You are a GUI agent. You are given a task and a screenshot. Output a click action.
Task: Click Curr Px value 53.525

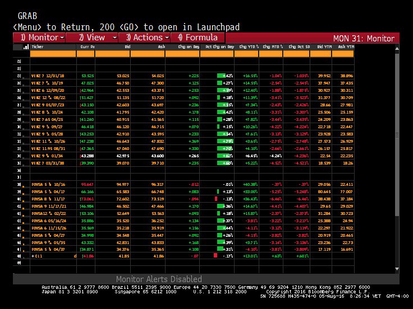coord(88,76)
